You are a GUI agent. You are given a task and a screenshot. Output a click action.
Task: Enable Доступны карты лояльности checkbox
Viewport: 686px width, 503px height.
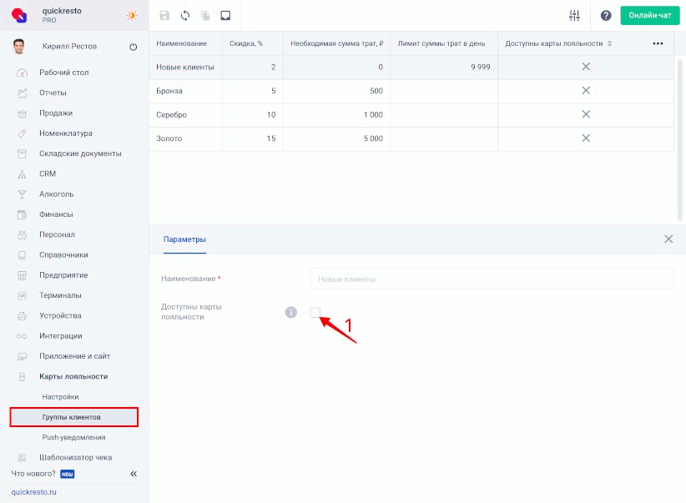click(x=315, y=312)
